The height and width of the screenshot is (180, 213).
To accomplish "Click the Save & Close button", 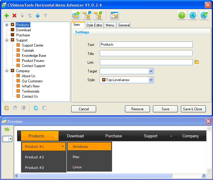I will (193, 109).
